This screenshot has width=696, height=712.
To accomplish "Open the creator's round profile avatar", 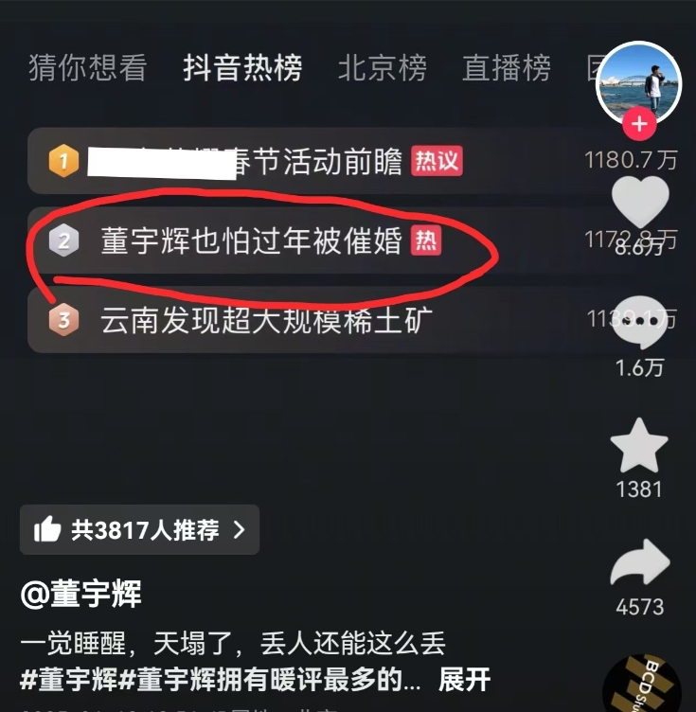I will point(638,82).
